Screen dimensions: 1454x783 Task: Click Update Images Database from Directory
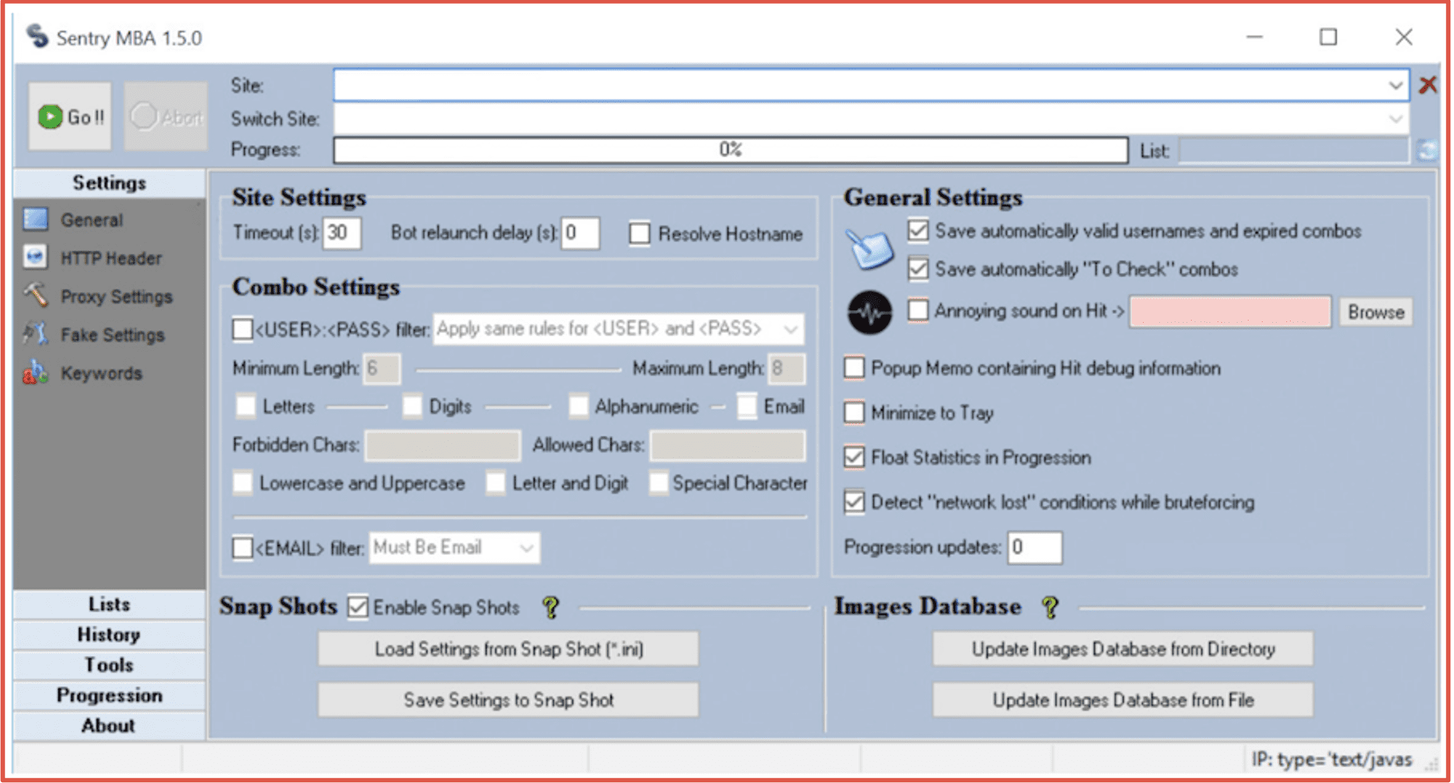pyautogui.click(x=1123, y=649)
